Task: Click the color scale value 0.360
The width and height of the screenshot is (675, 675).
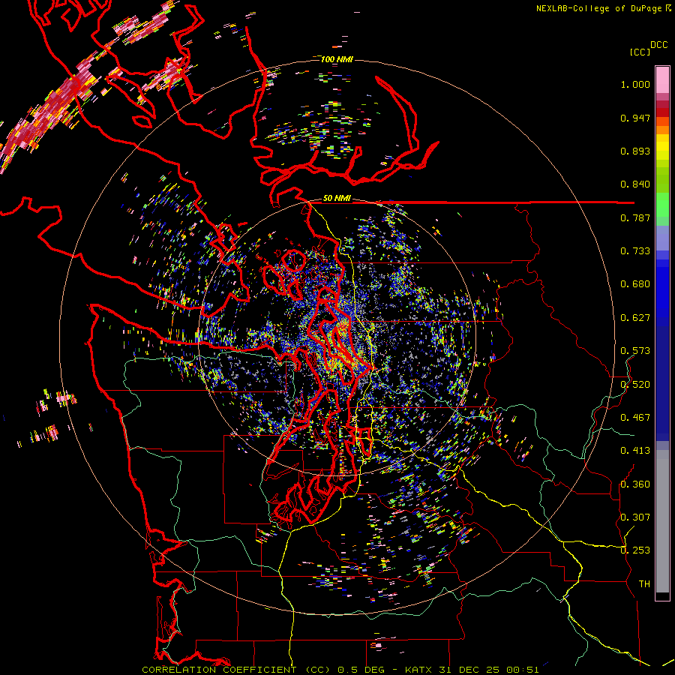Action: coord(635,484)
